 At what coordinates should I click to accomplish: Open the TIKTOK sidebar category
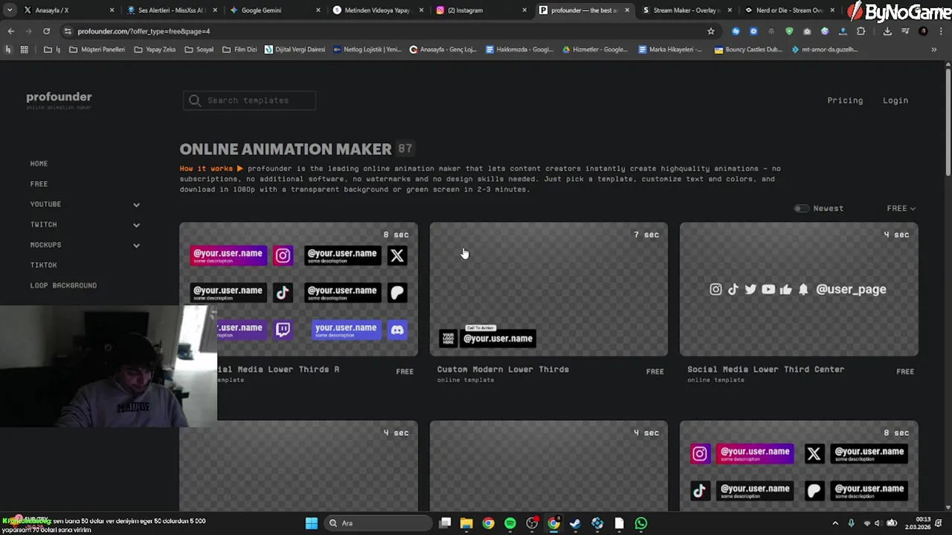43,265
